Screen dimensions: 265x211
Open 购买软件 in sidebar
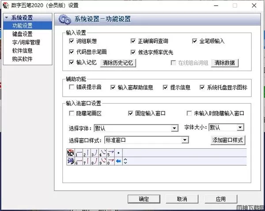[x=23, y=59]
